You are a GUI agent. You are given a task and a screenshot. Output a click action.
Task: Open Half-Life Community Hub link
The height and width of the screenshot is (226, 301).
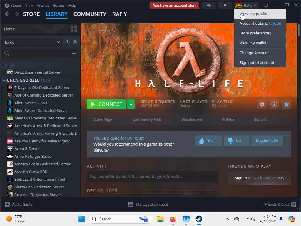(147, 119)
